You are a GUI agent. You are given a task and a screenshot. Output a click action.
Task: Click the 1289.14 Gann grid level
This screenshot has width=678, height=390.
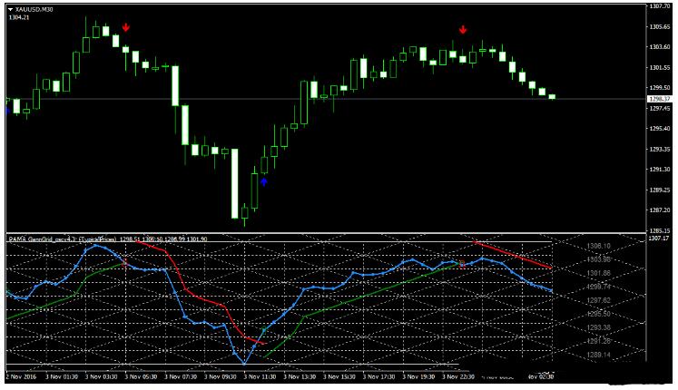[598, 355]
